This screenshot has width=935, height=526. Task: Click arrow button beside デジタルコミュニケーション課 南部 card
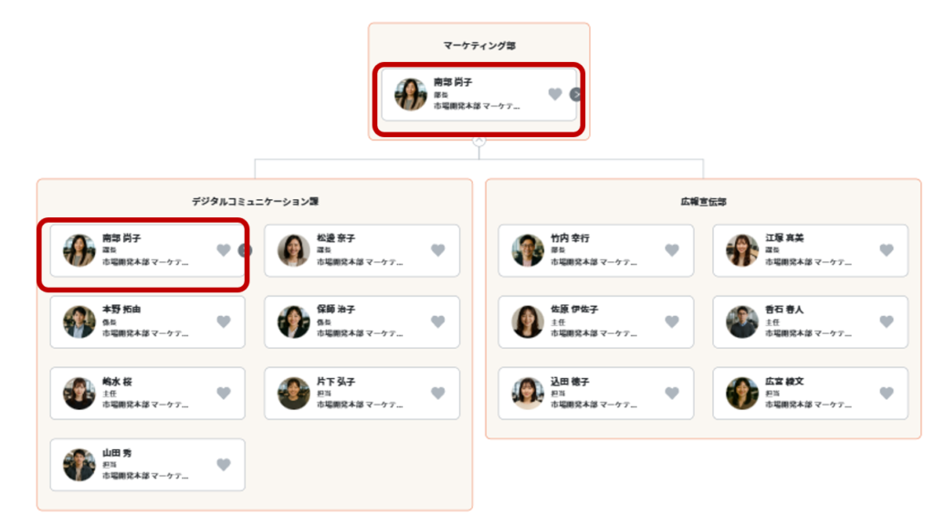pyautogui.click(x=244, y=250)
